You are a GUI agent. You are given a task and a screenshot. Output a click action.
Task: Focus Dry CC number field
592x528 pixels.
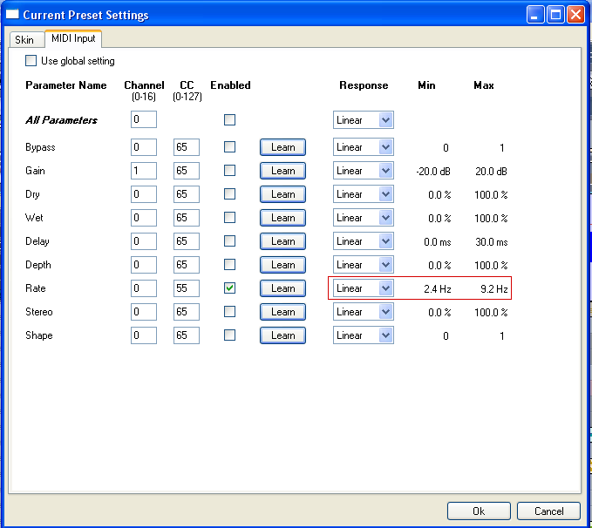(x=187, y=194)
